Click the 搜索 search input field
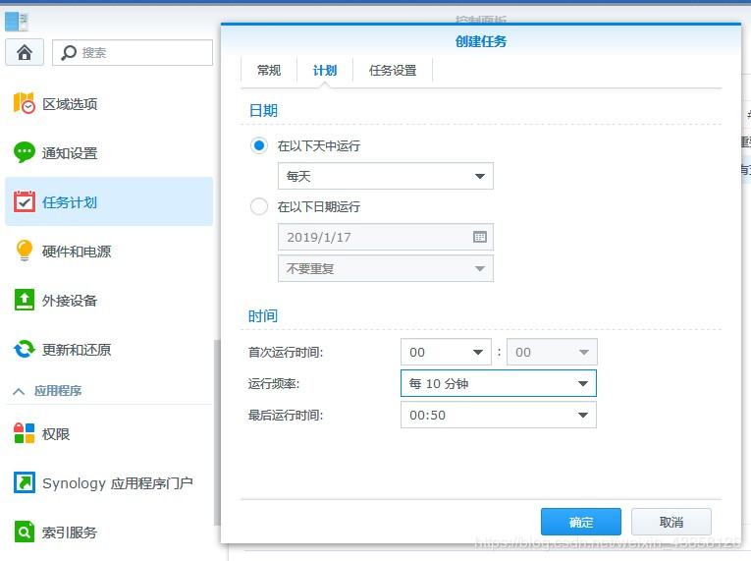The width and height of the screenshot is (751, 561). tap(133, 52)
